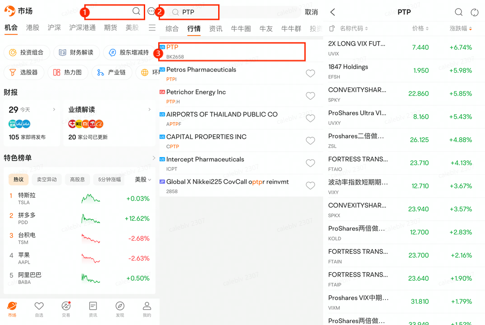Open 投资组合 shortcut
Image resolution: width=485 pixels, height=325 pixels.
[x=27, y=52]
